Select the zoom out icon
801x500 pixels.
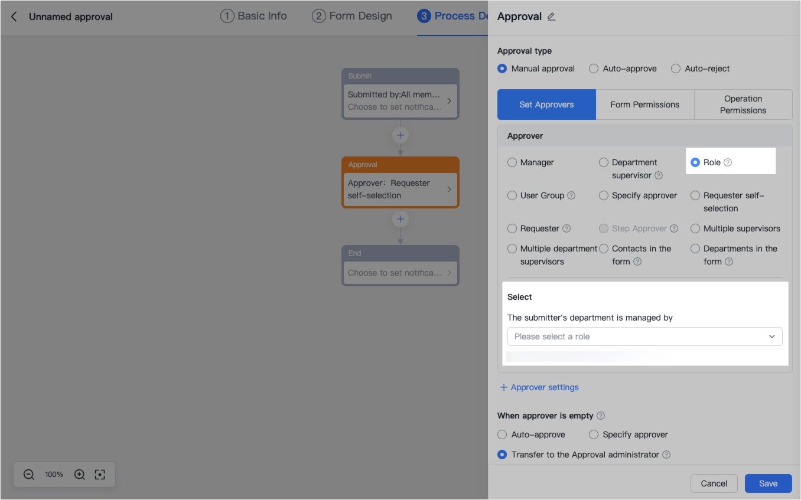(x=28, y=474)
